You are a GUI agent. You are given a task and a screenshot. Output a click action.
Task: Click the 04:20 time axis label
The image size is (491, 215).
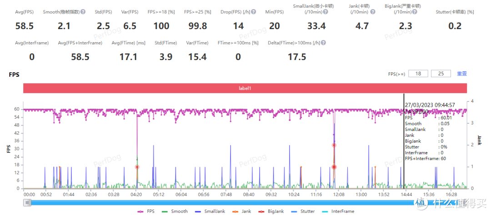point(136,195)
